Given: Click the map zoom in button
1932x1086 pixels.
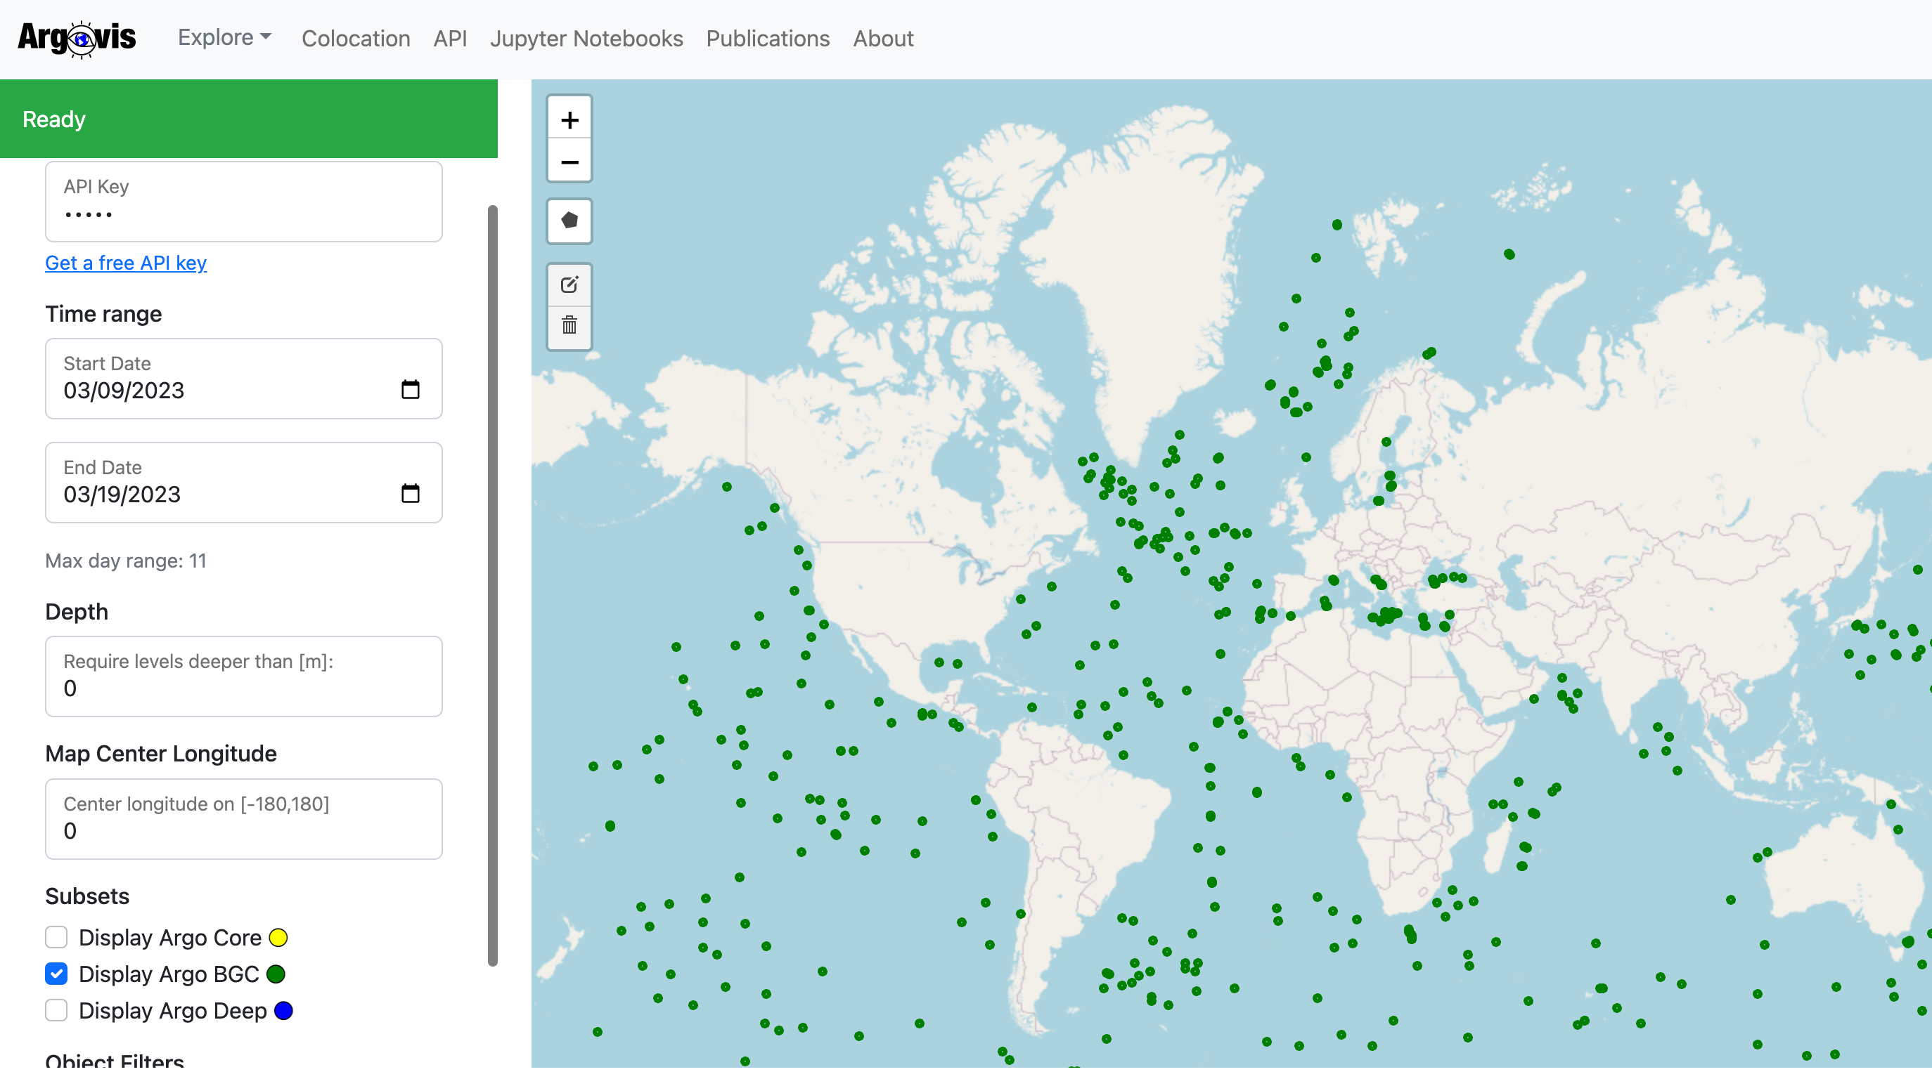Looking at the screenshot, I should click(569, 119).
